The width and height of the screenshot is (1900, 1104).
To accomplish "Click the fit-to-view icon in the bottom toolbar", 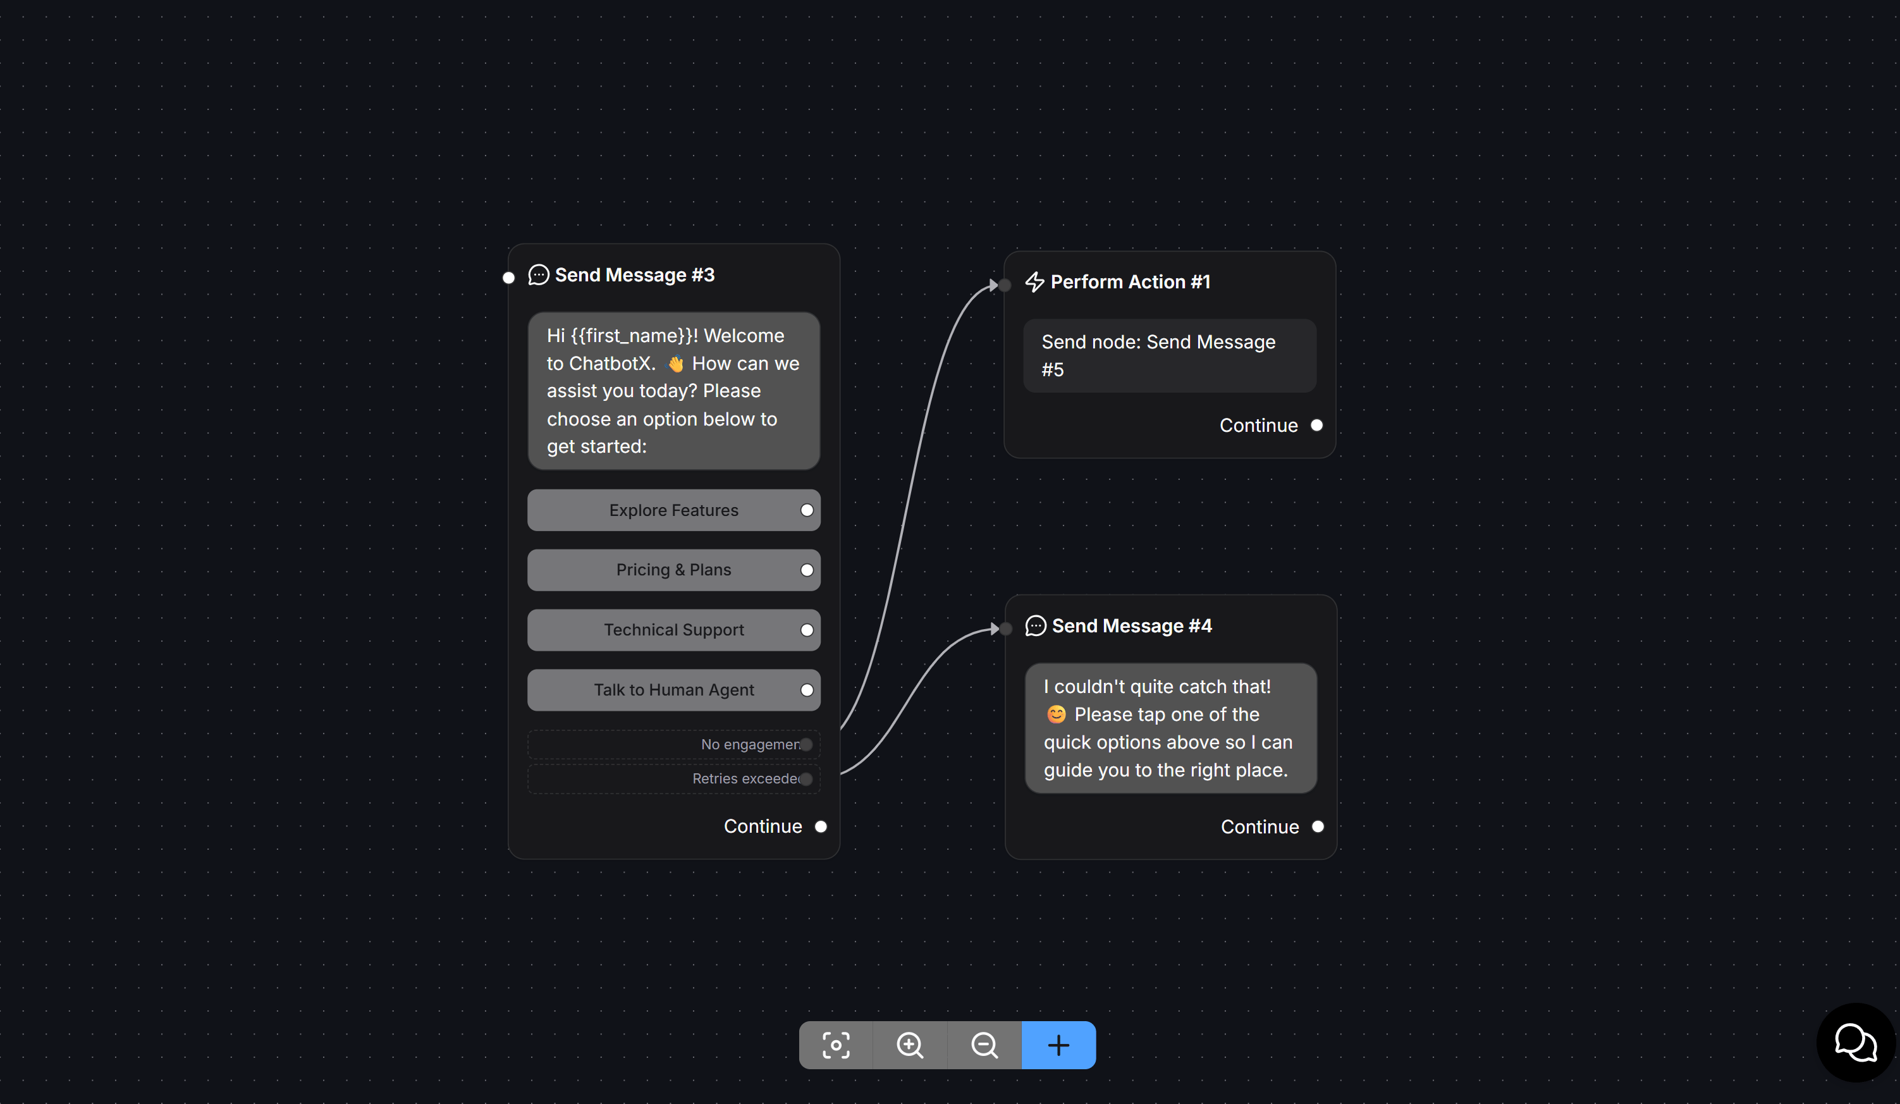I will pyautogui.click(x=835, y=1045).
